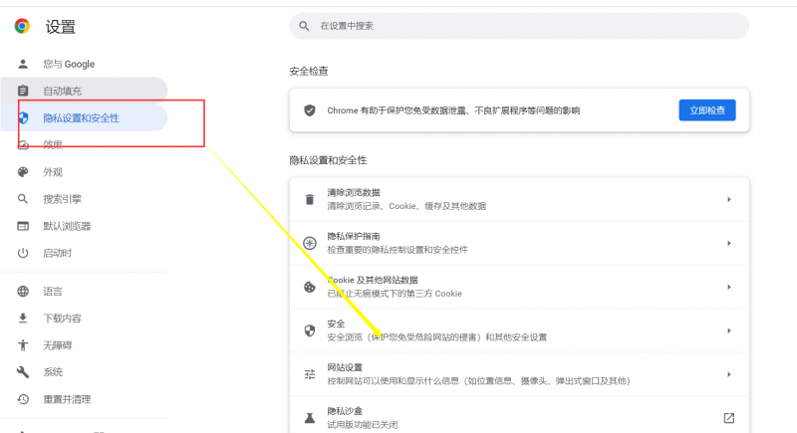Open 您与 Google in the sidebar
The height and width of the screenshot is (433, 797).
[68, 64]
